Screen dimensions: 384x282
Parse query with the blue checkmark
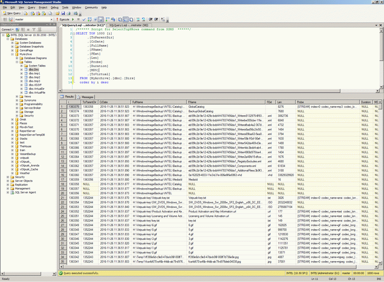(x=84, y=19)
